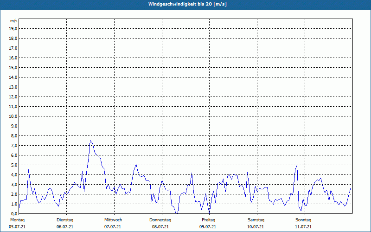Click the 5,0 axis label
This screenshot has height=232, width=371.
13,165
